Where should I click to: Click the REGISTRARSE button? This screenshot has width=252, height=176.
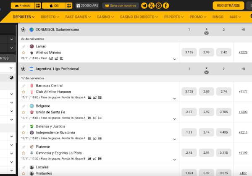[x=228, y=5]
